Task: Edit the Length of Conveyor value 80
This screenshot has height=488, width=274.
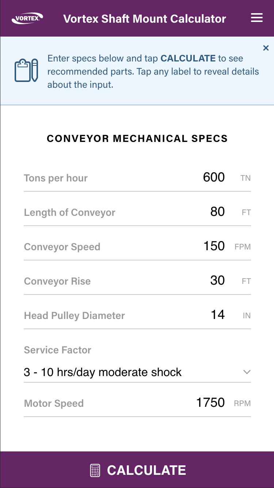Action: tap(217, 212)
